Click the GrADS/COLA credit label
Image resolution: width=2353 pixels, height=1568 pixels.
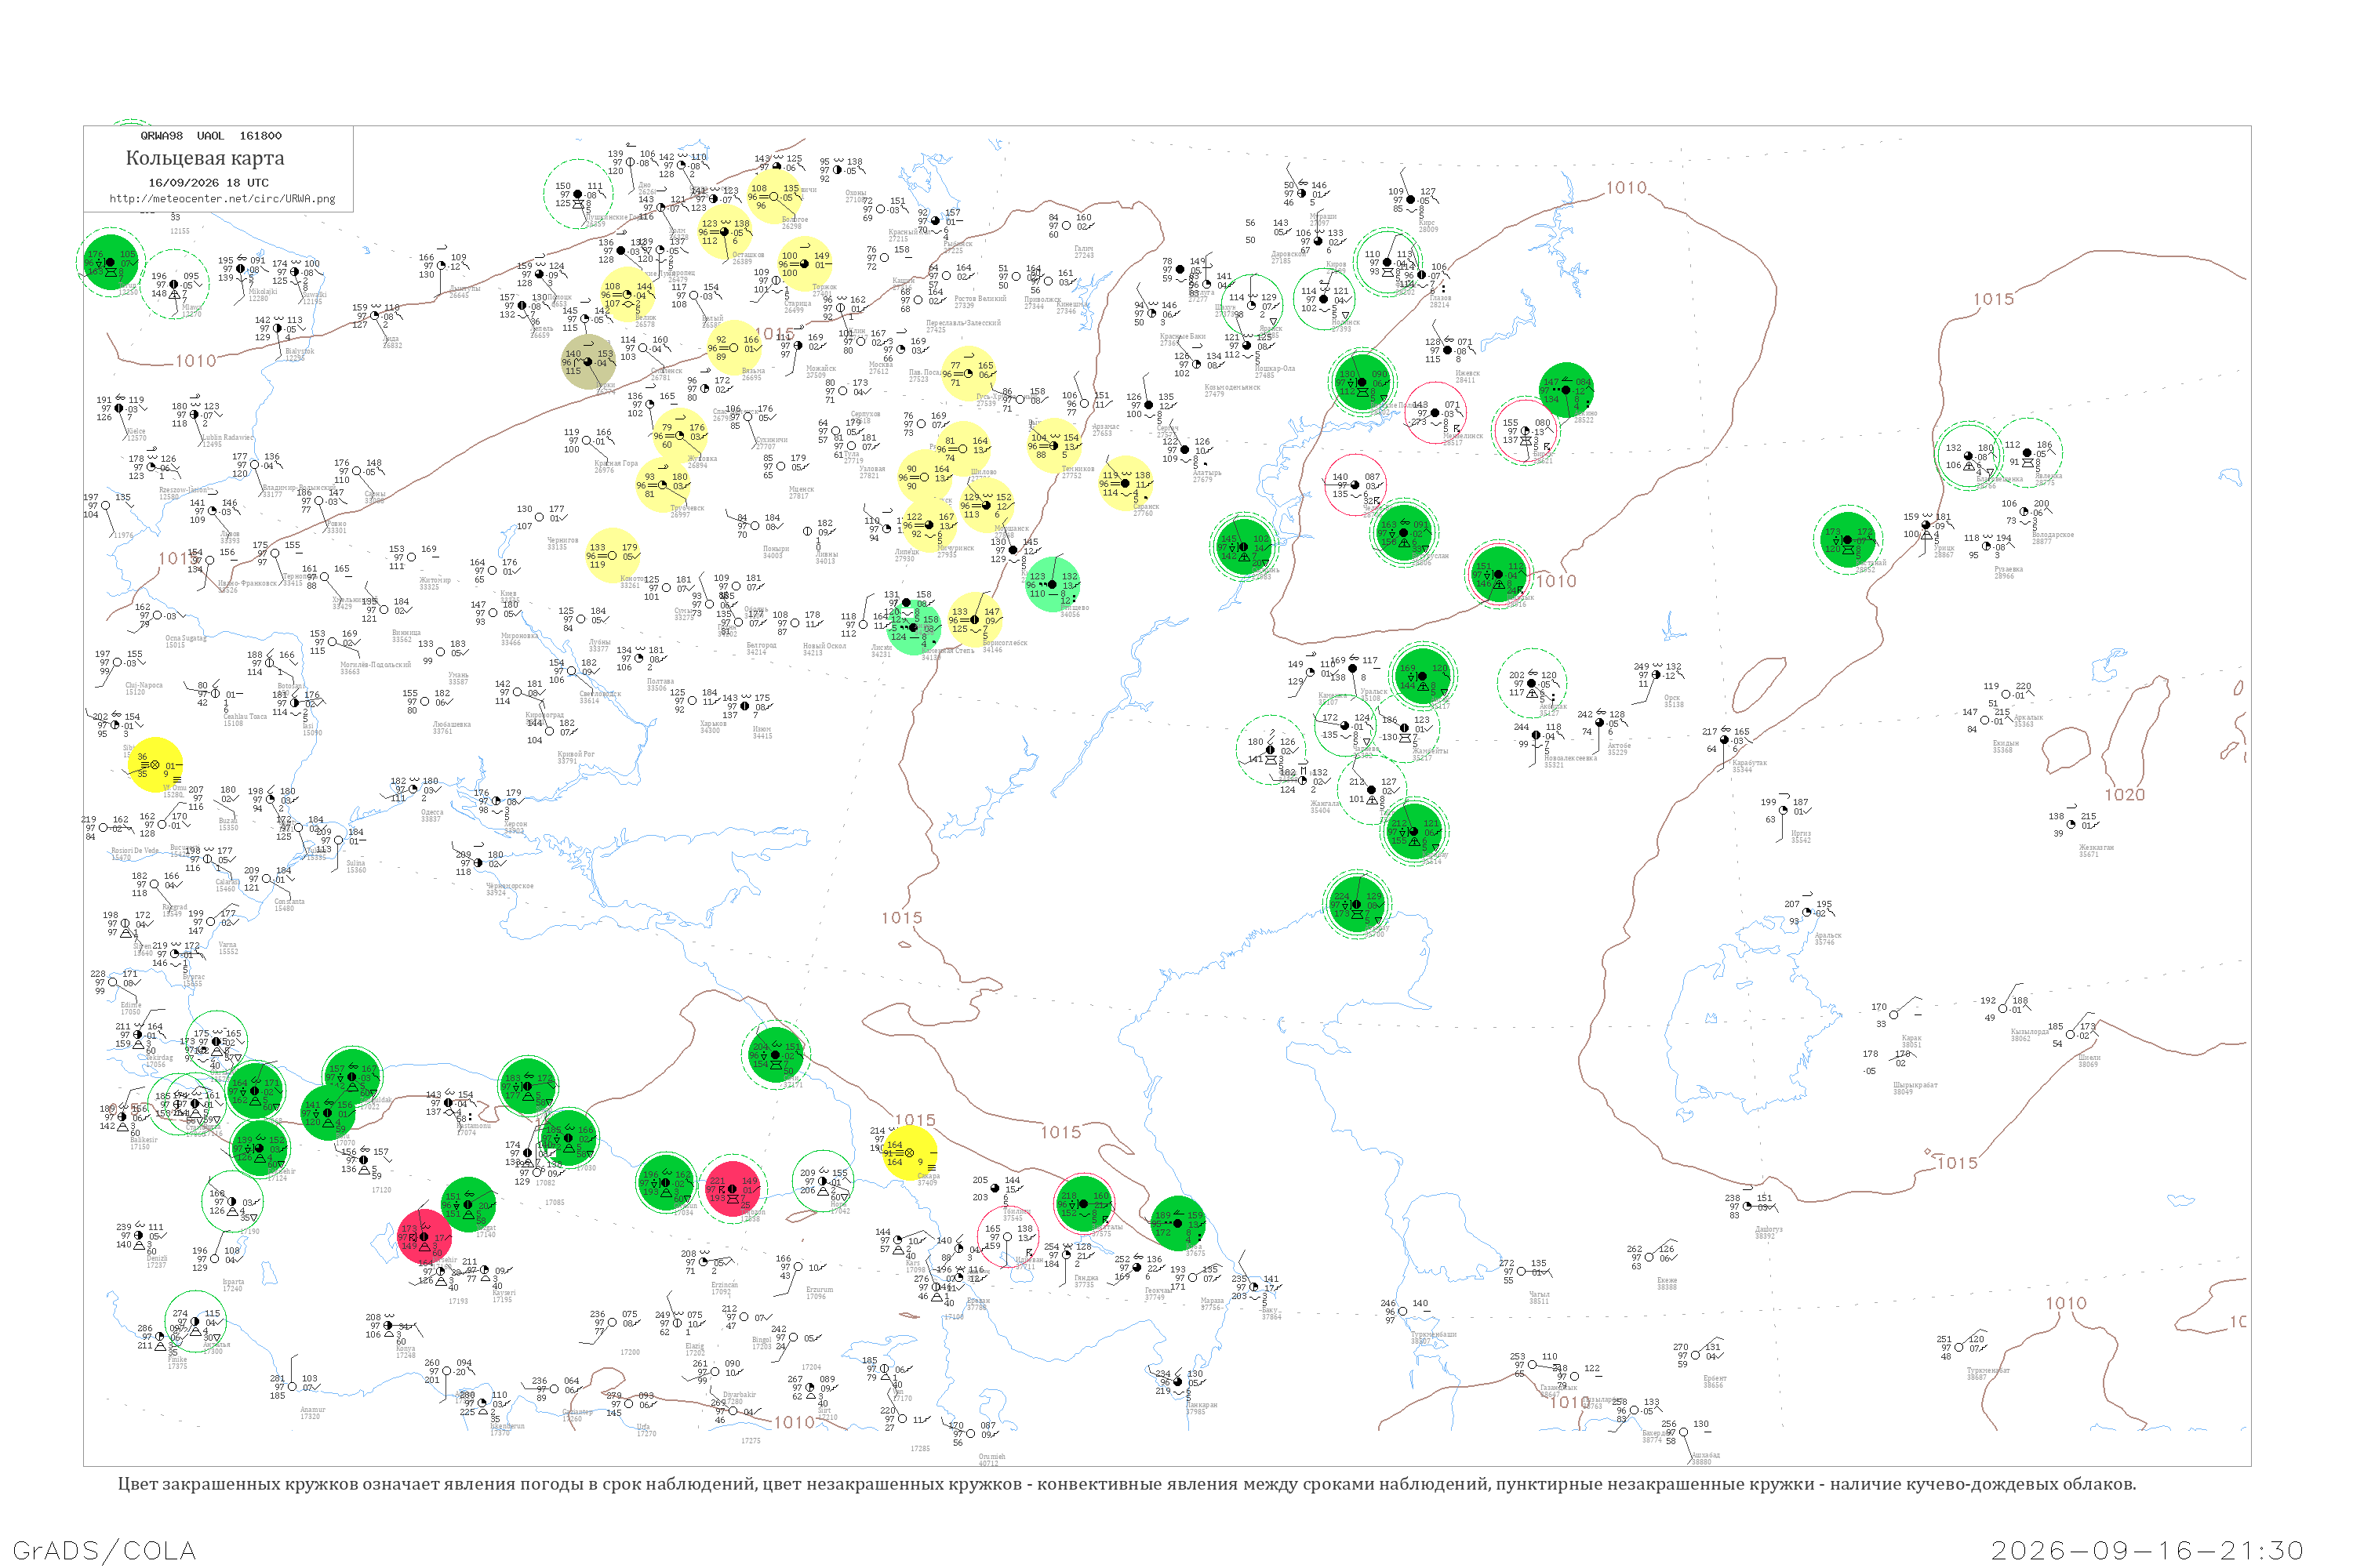pos(104,1550)
